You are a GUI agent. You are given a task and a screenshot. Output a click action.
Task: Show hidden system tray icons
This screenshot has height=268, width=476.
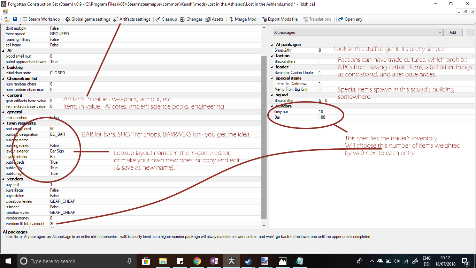pos(372,261)
